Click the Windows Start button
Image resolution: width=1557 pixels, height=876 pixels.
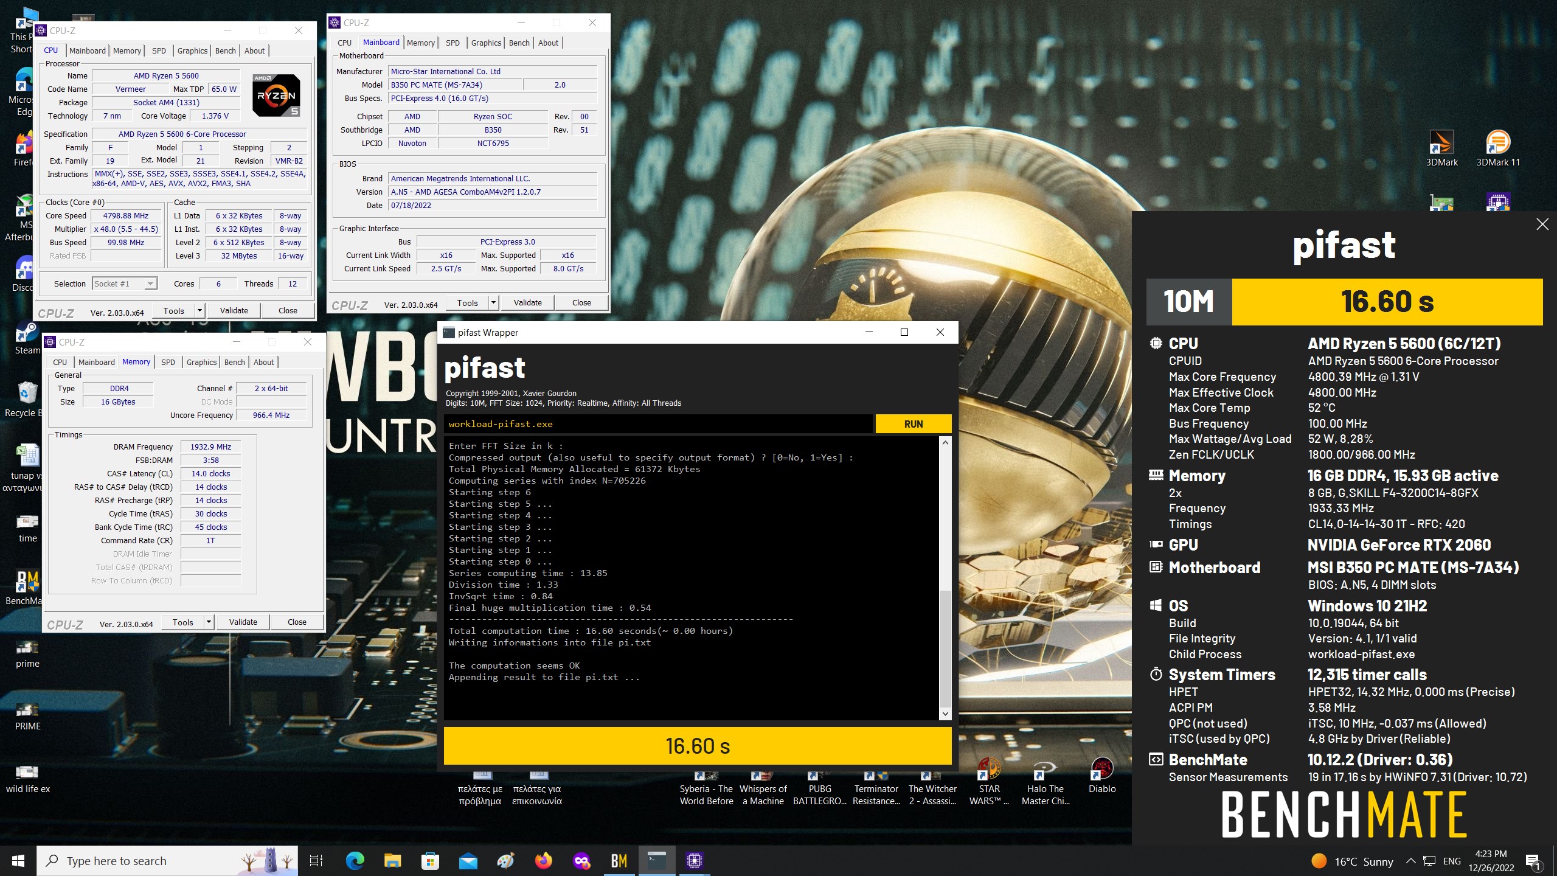[x=18, y=861]
